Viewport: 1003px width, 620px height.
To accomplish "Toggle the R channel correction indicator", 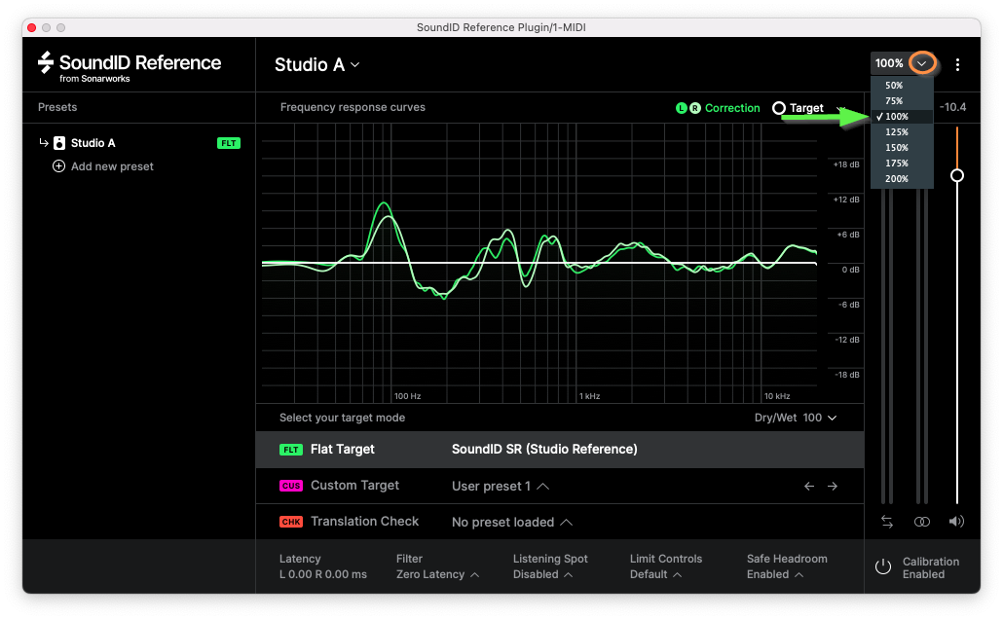I will point(694,108).
